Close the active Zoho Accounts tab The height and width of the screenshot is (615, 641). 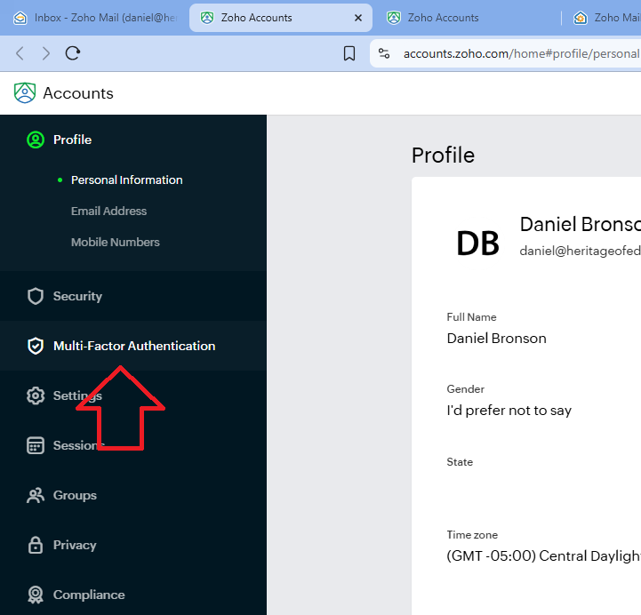(358, 18)
